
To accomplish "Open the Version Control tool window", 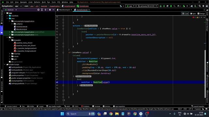I will click(11, 106).
